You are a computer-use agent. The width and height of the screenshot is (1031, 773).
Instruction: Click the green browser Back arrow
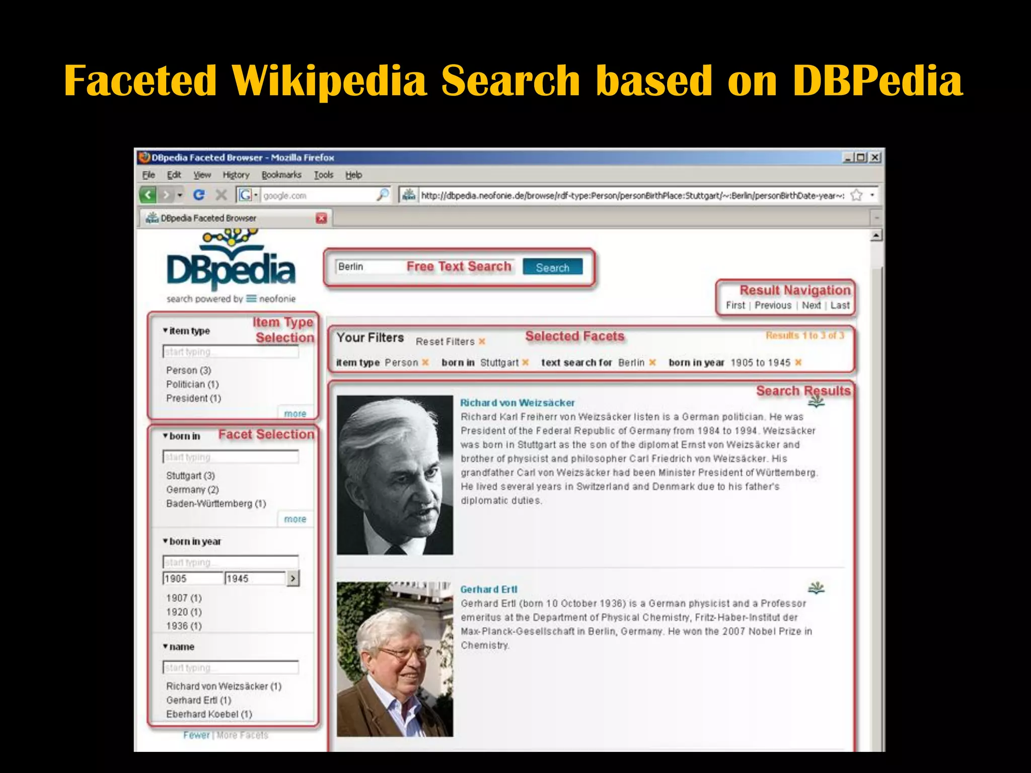pos(148,195)
